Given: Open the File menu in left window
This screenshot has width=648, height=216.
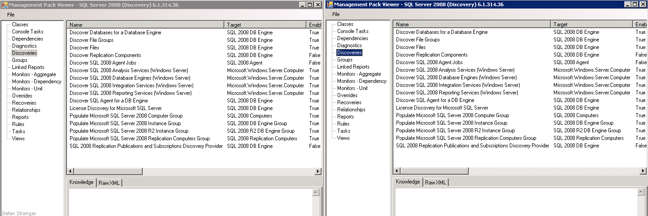Looking at the screenshot, I should coord(11,15).
